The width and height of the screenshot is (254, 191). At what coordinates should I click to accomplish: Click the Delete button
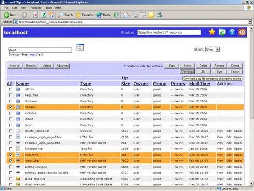tap(203, 66)
